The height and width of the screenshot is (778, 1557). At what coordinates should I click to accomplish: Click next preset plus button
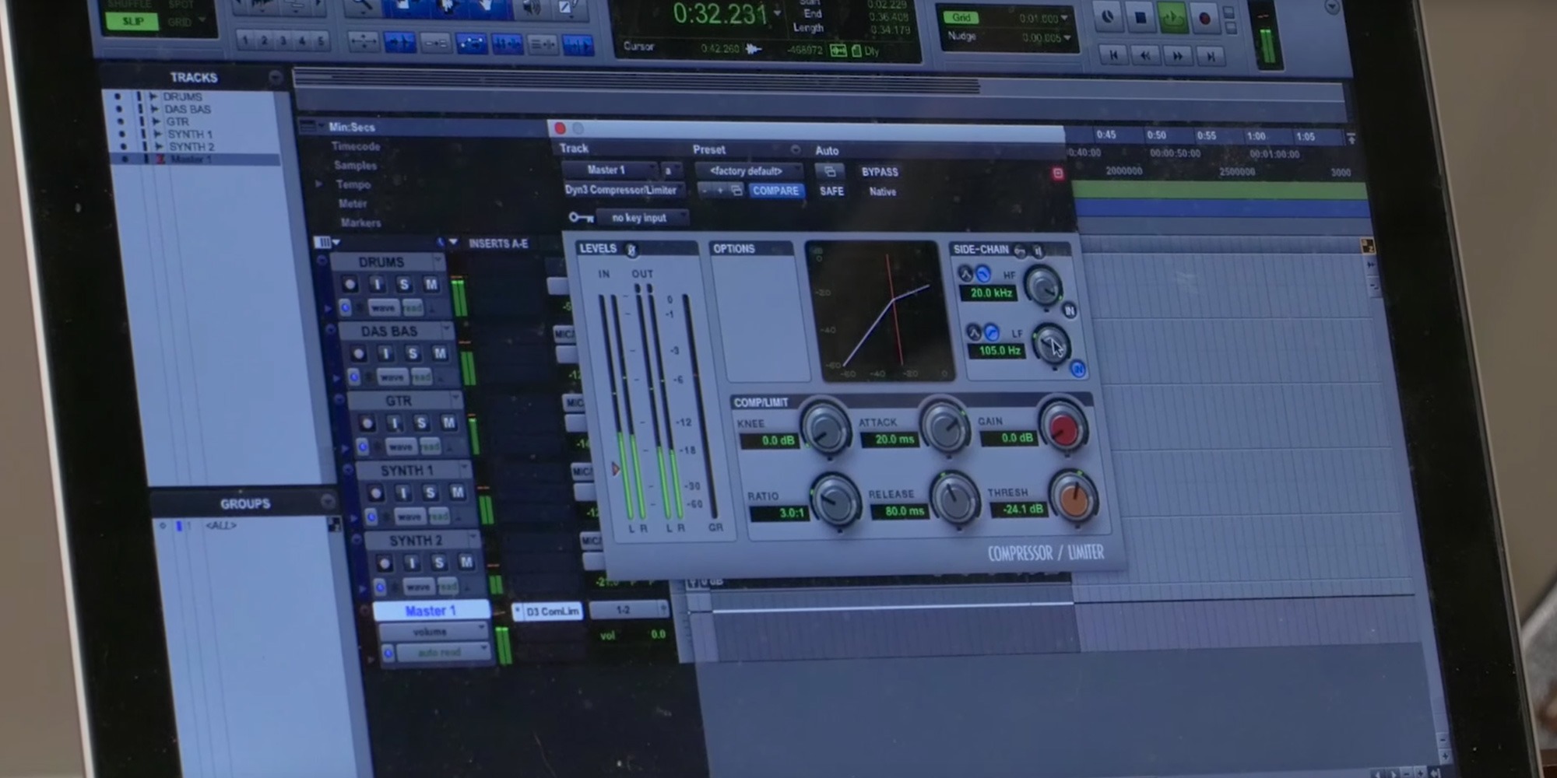[720, 191]
